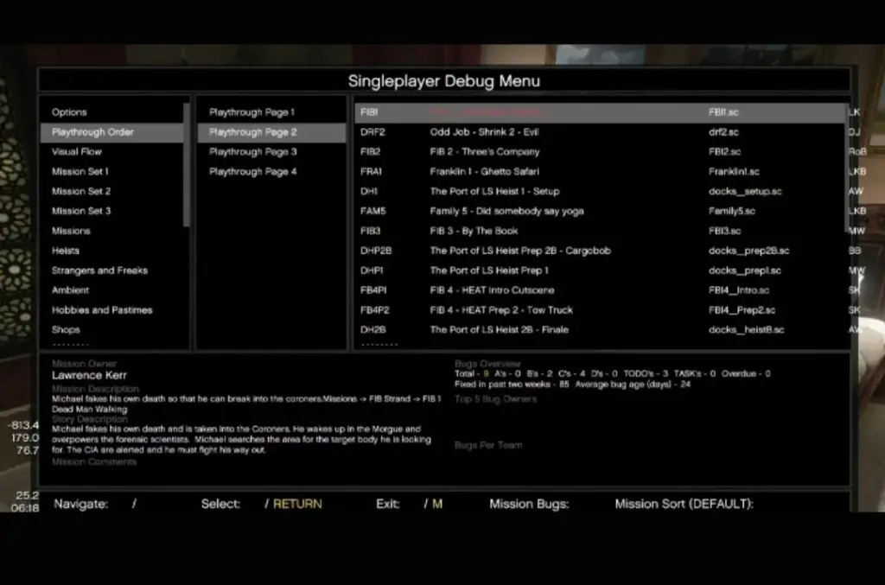The width and height of the screenshot is (885, 585).
Task: Select Port of LS Heist 2B - Finale
Action: coord(499,329)
